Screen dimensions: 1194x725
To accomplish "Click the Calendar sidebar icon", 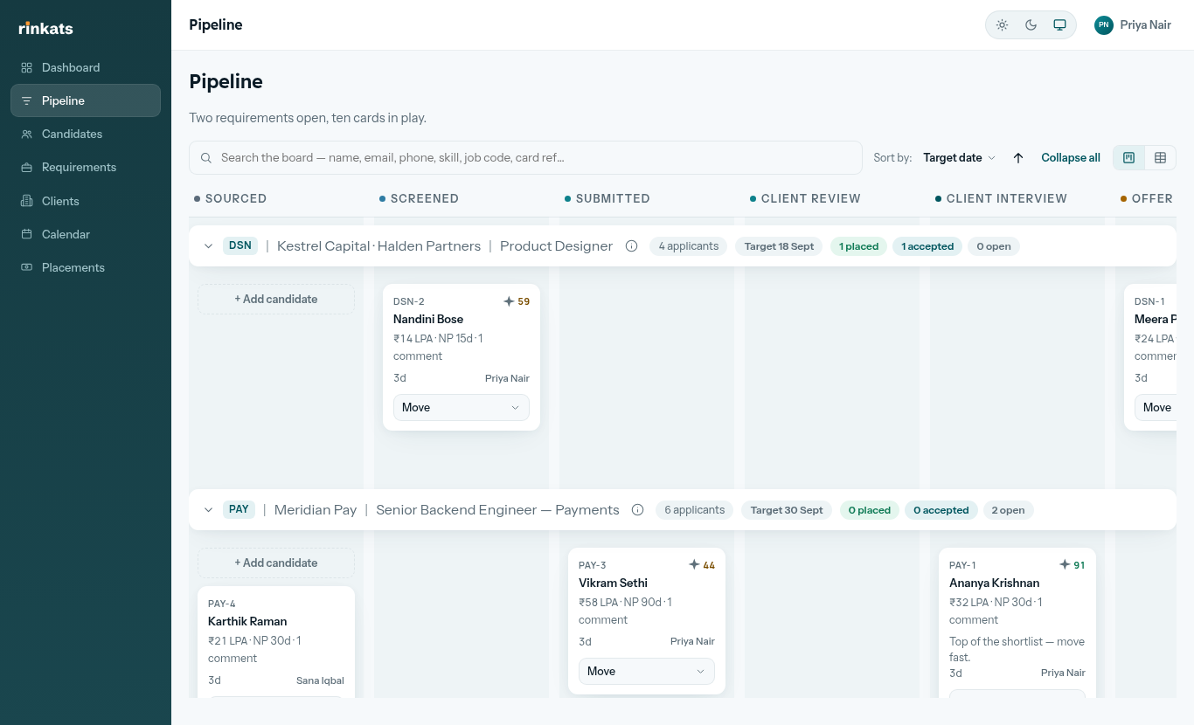I will [x=26, y=234].
